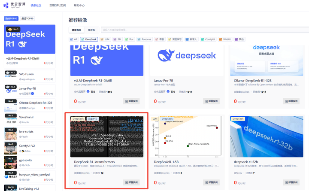Viewport: 309px width, 191px height.
Task: Deploy instance for Ollama-DeepSeek-R1-32B card
Action: tap(291, 101)
